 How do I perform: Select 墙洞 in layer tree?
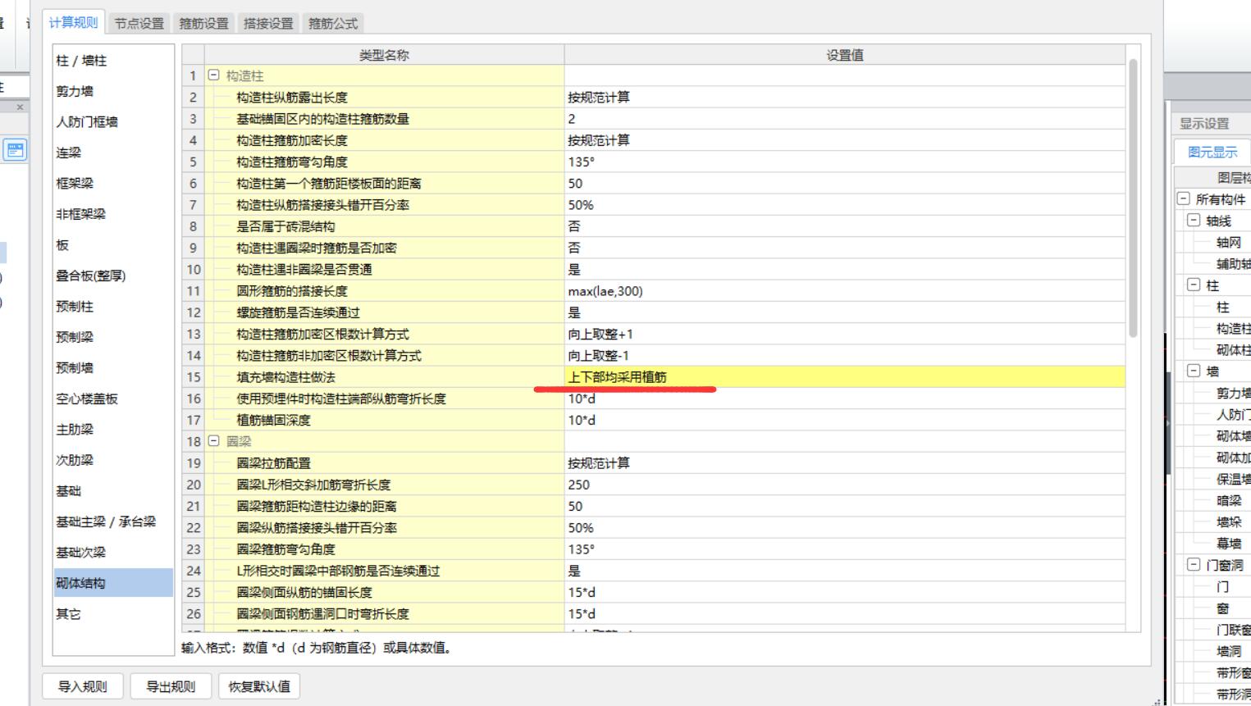point(1228,651)
